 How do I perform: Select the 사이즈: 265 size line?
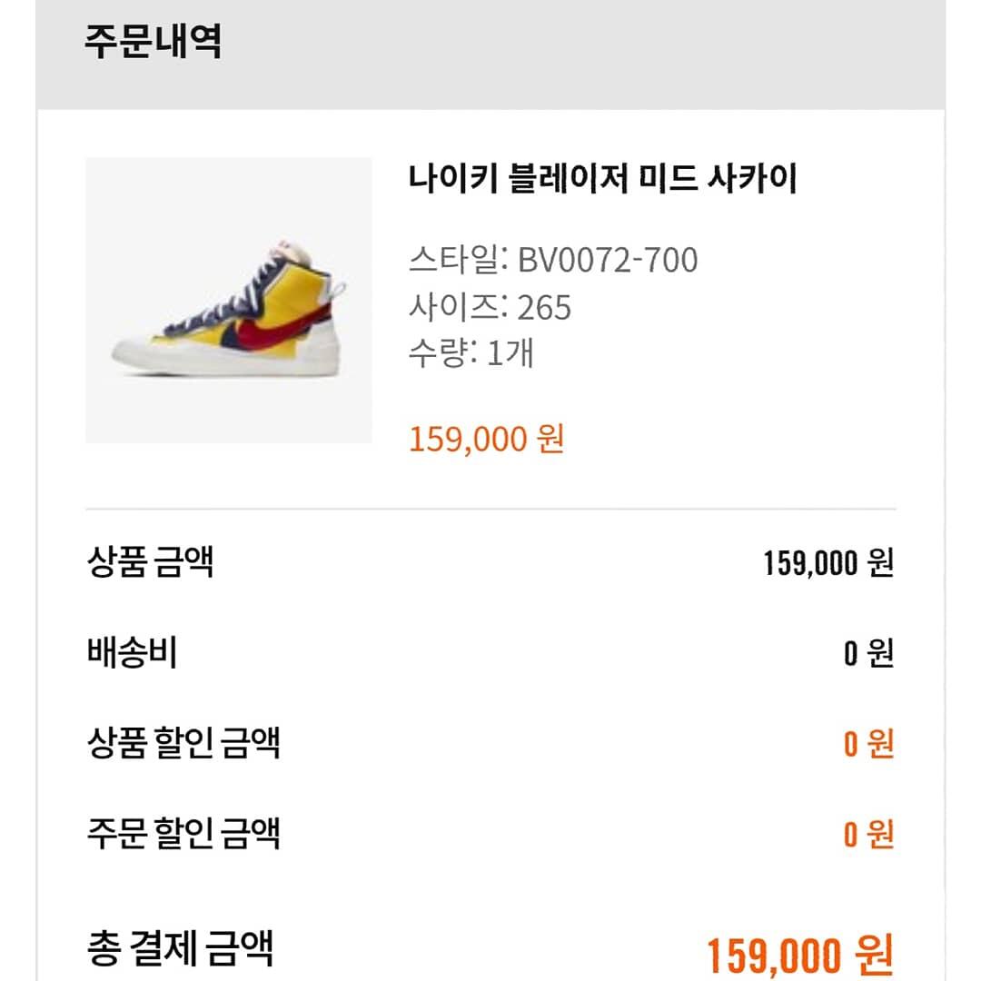490,308
